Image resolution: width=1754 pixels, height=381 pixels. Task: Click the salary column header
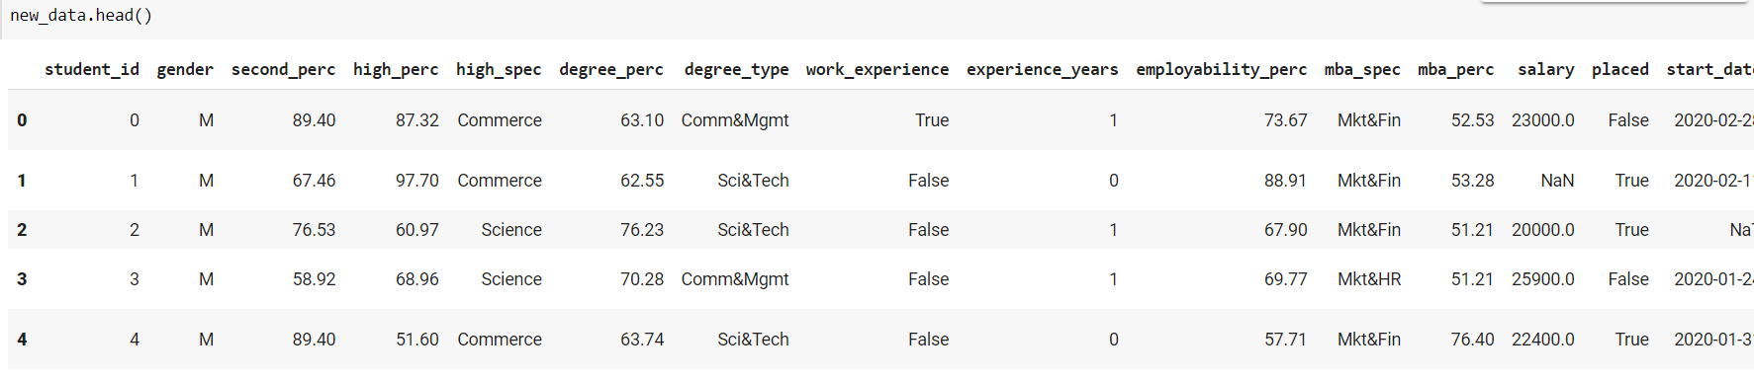(x=1546, y=69)
